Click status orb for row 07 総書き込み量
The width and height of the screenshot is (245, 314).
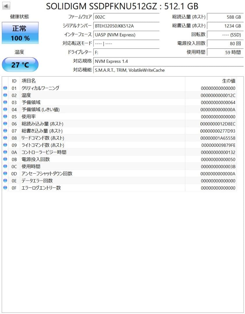click(5, 131)
